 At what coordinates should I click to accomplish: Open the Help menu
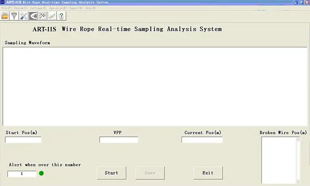[x=91, y=8]
